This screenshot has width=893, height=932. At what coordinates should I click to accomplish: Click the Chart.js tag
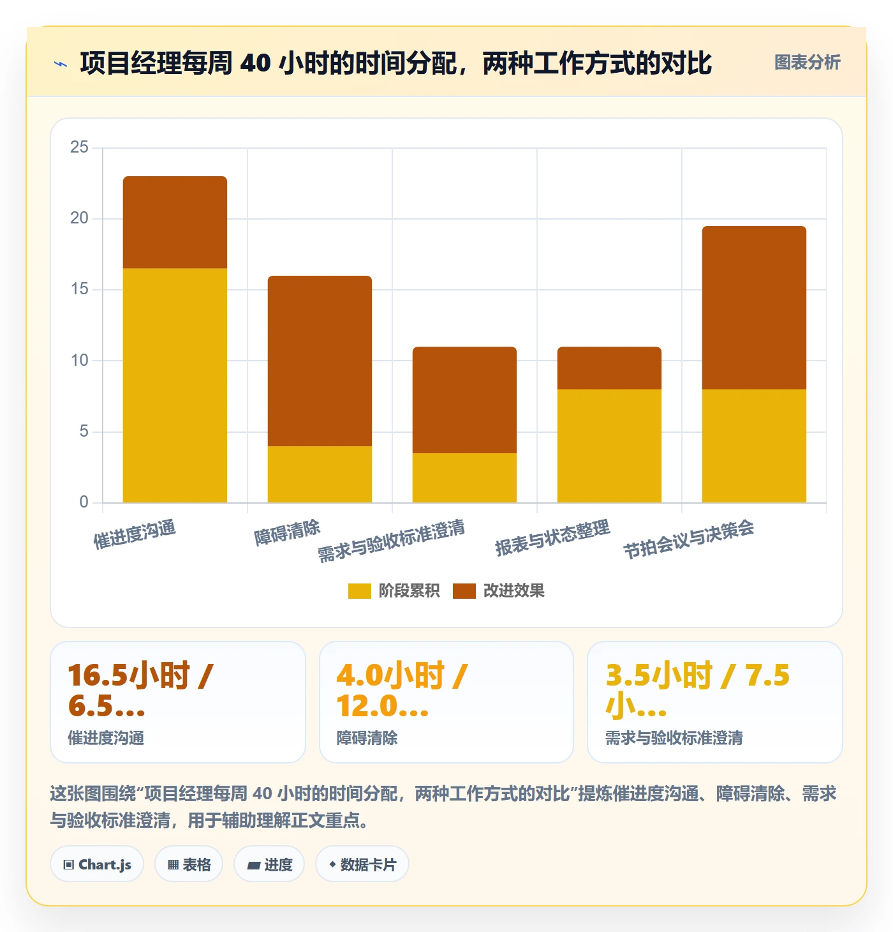(x=97, y=864)
